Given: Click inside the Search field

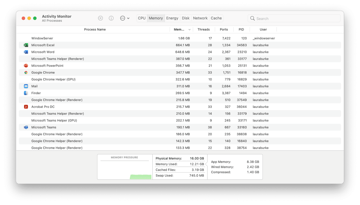Looking at the screenshot, I should coord(294,18).
